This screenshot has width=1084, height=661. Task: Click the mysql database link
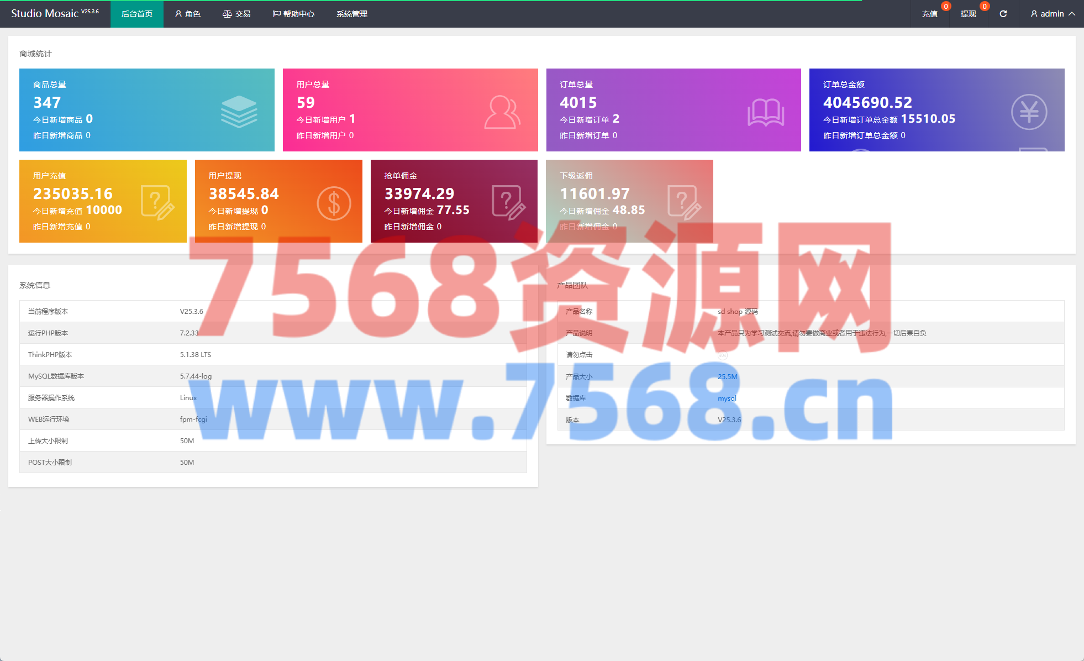pos(727,398)
